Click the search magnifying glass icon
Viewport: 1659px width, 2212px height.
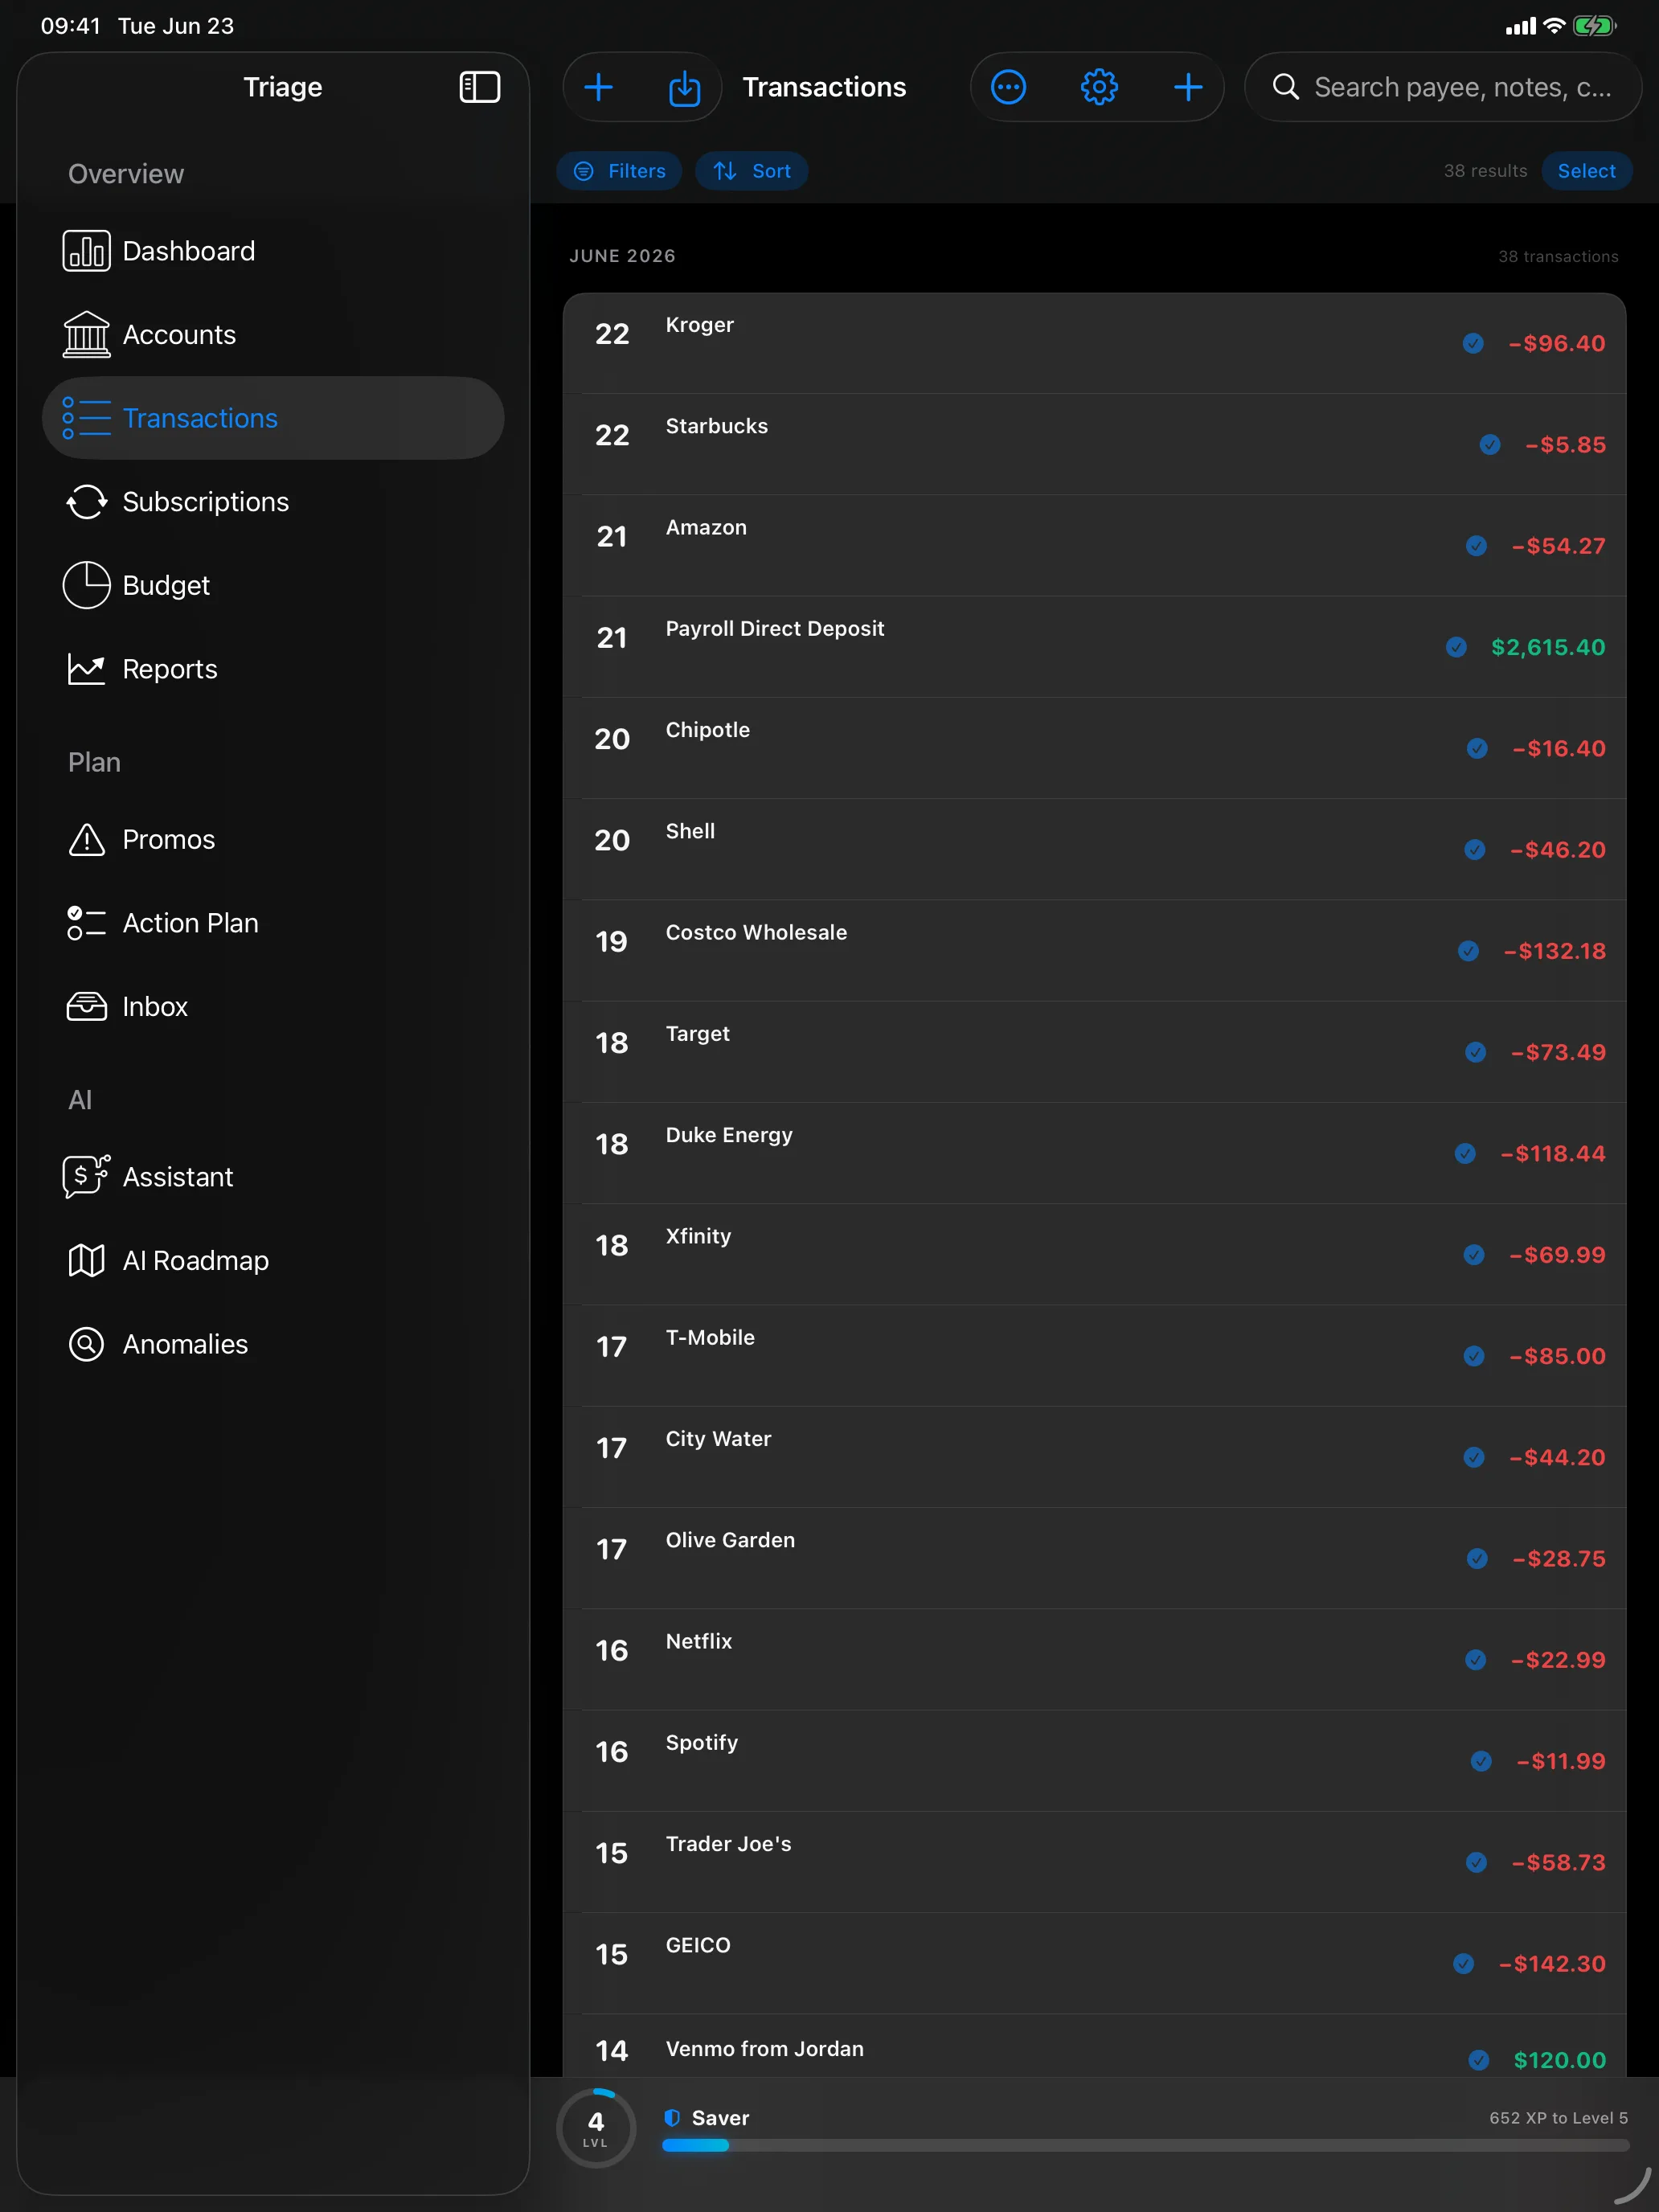(x=1285, y=87)
